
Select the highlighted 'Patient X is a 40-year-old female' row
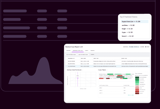tap(108, 66)
